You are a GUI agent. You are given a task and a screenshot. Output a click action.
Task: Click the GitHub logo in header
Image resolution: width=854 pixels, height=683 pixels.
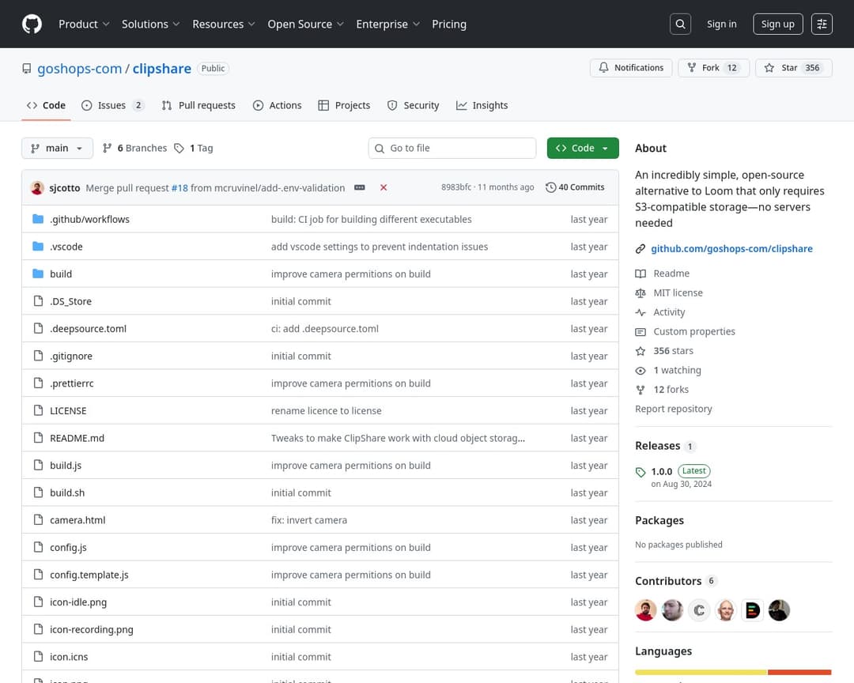click(x=32, y=24)
